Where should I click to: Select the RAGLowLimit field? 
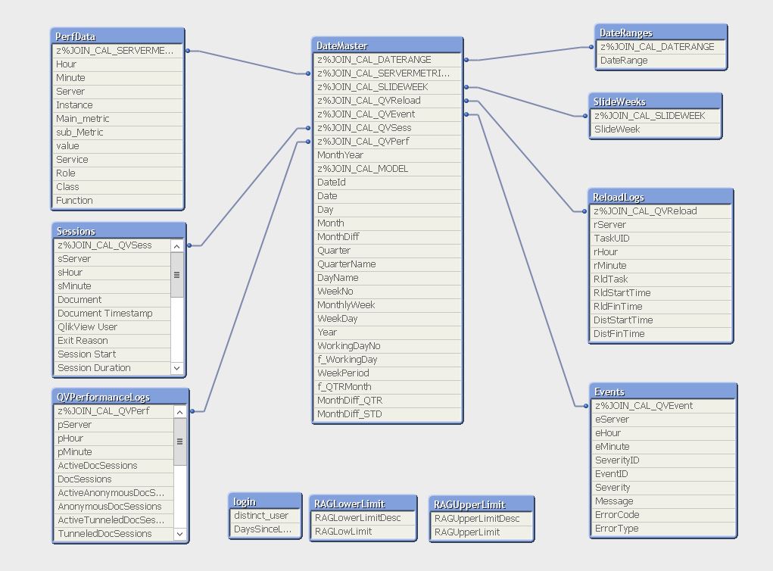click(x=363, y=532)
